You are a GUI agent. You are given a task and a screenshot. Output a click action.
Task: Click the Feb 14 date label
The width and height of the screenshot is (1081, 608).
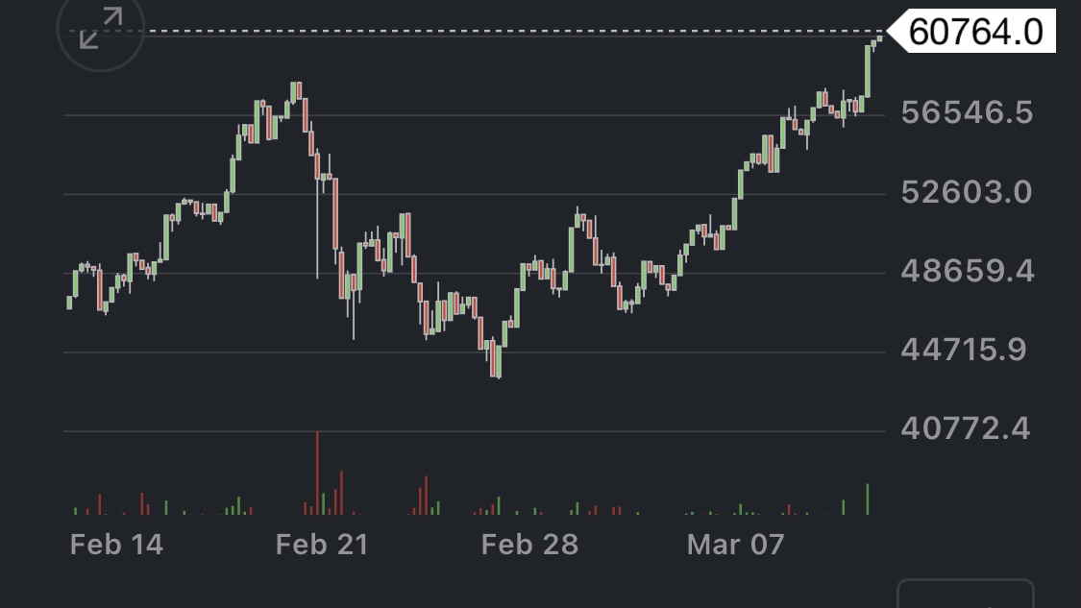click(116, 545)
